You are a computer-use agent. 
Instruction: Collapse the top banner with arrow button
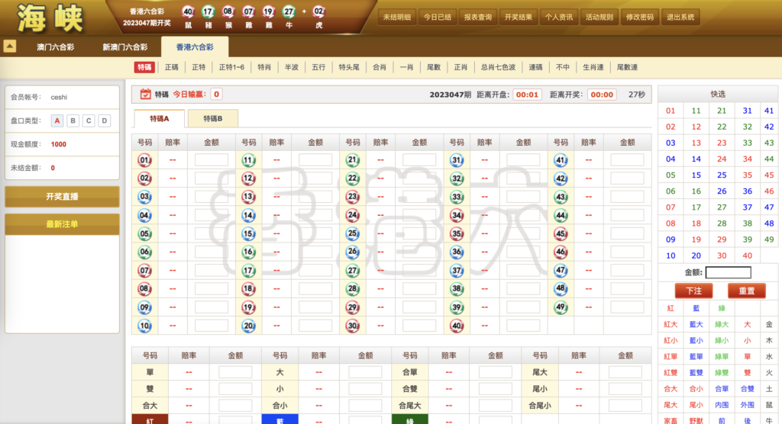pyautogui.click(x=10, y=47)
